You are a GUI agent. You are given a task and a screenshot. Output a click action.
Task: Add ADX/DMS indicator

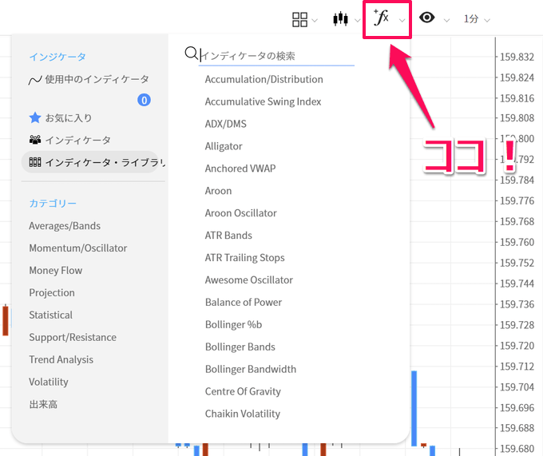click(x=226, y=124)
